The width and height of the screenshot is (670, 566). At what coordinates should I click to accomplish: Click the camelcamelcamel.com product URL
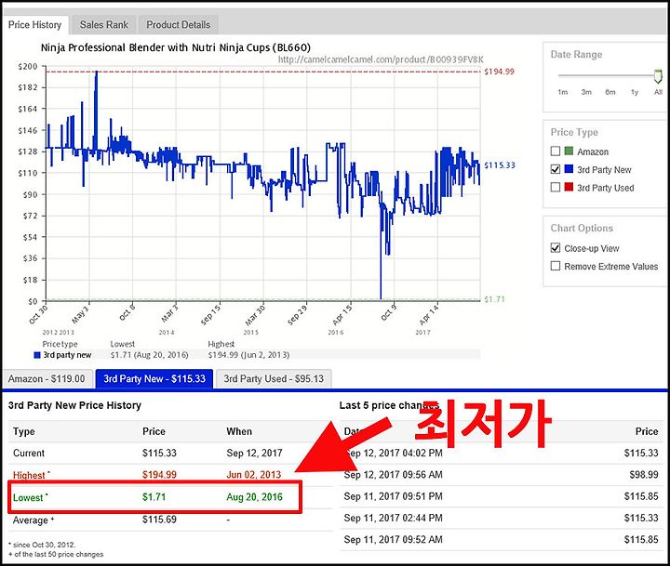click(x=381, y=59)
